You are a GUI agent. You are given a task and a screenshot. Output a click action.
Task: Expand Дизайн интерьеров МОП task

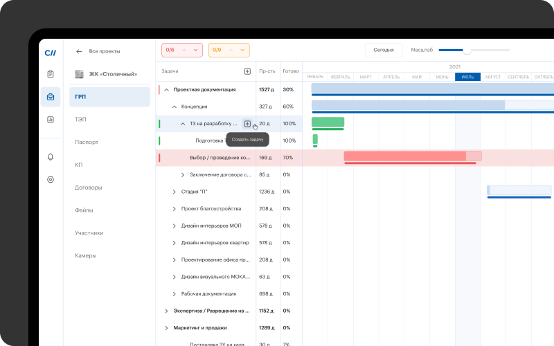click(175, 226)
